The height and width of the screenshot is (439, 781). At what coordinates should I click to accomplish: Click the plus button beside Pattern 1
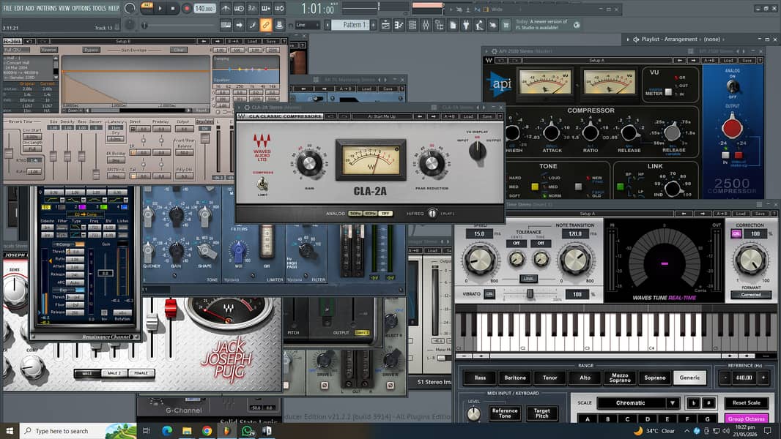click(373, 25)
